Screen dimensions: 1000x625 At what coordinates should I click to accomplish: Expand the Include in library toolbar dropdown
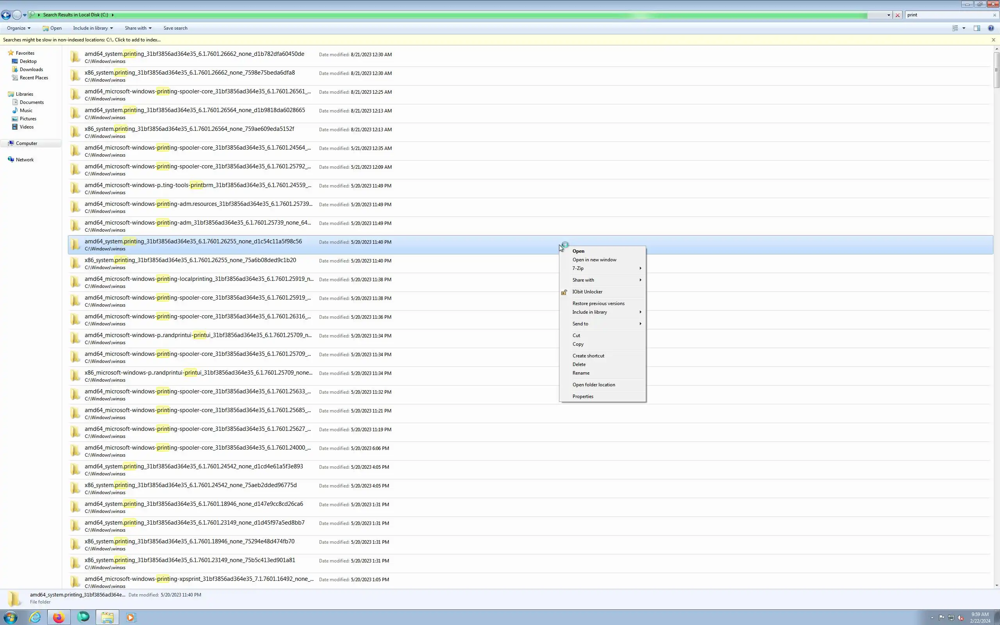point(93,28)
